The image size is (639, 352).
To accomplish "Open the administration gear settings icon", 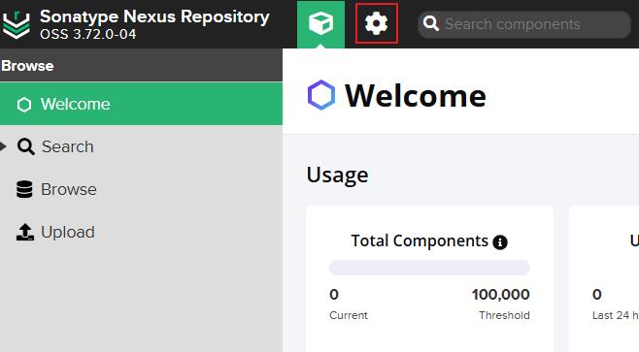I will pos(376,23).
